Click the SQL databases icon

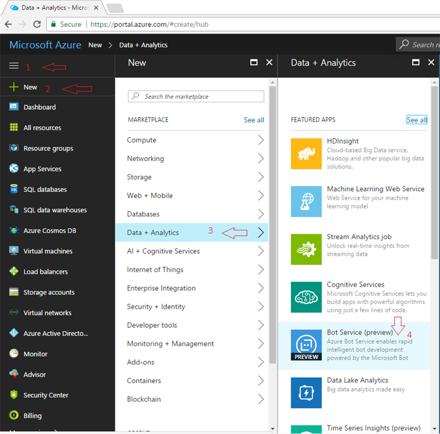click(14, 189)
